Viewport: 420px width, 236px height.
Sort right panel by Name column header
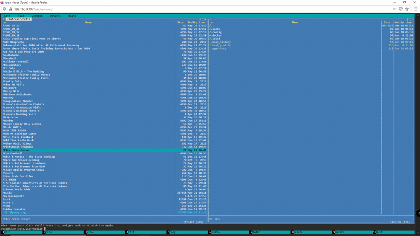(x=295, y=22)
